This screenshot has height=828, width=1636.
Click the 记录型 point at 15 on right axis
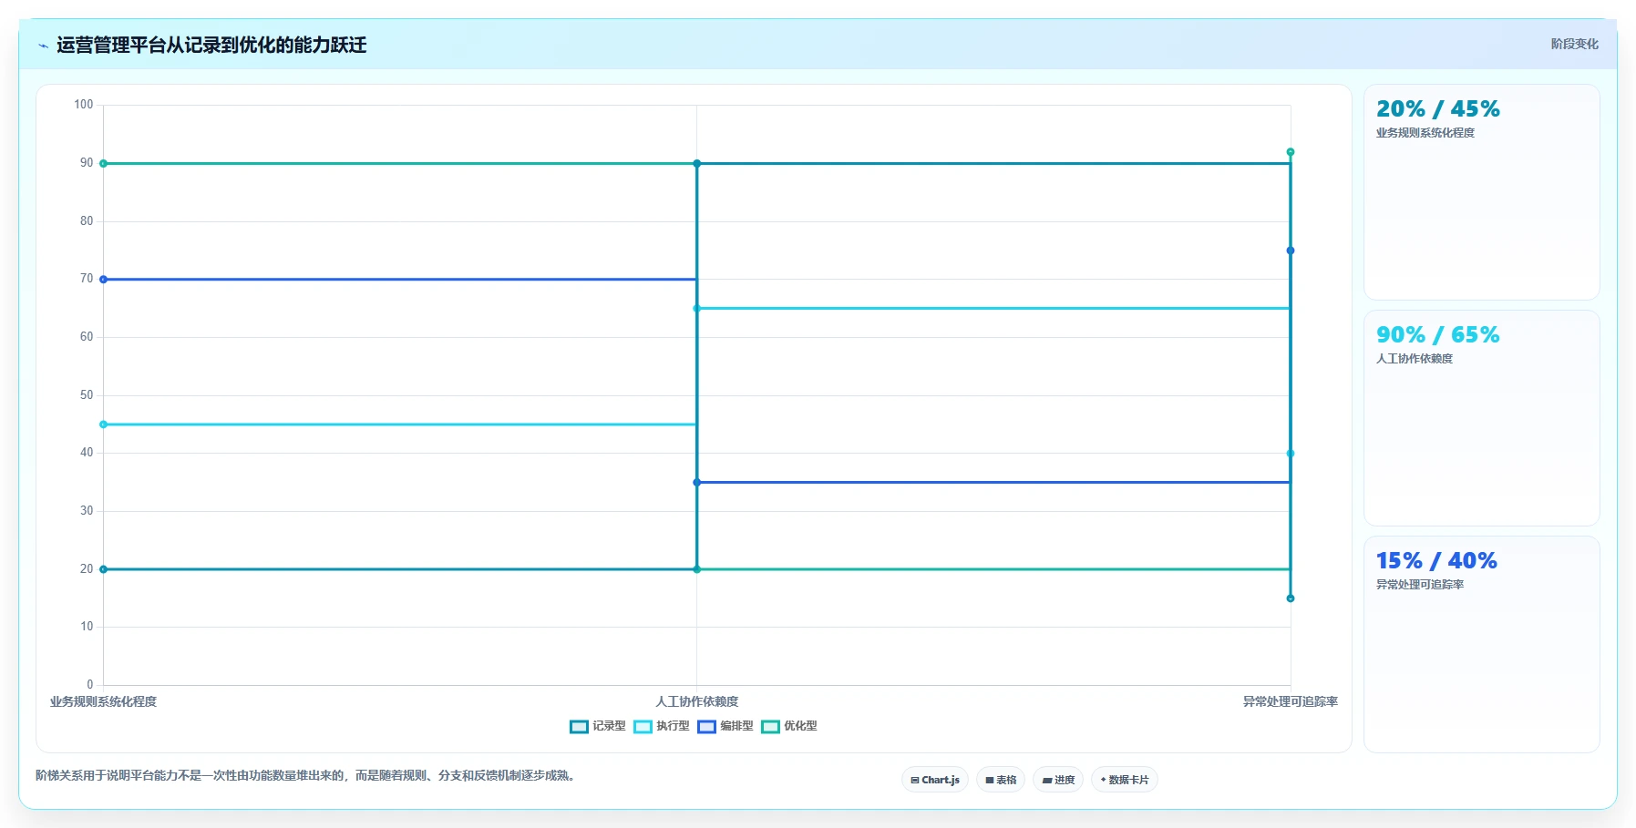point(1291,598)
